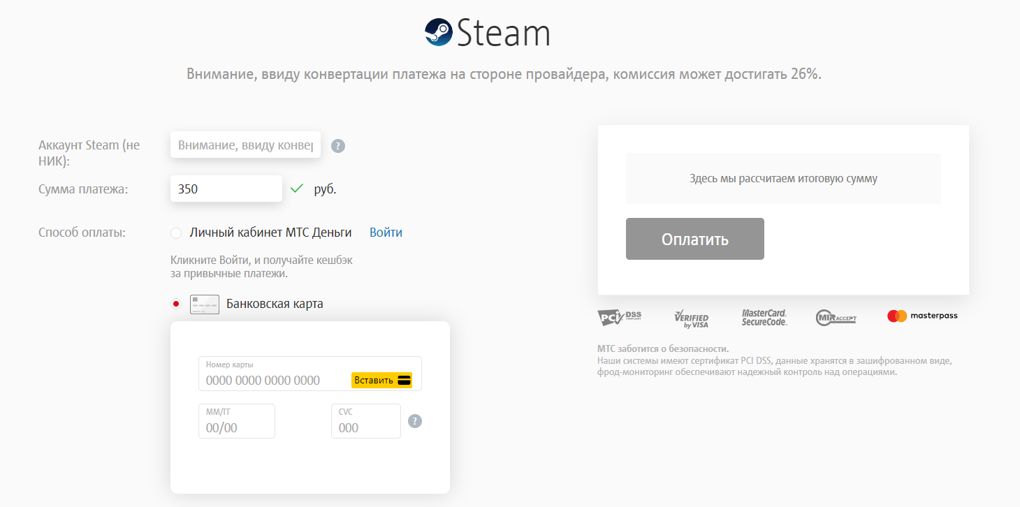The image size is (1020, 507).
Task: Click the 'Банковская карта' label
Action: [x=275, y=304]
